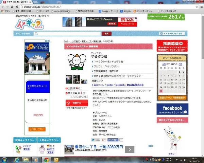204x163 pixels.
Task: Bookmark page with the star icon
Action: (x=197, y=7)
